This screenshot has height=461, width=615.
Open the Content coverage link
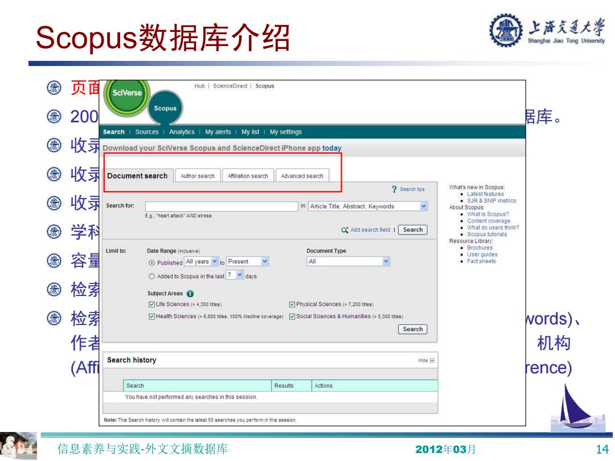pyautogui.click(x=489, y=221)
